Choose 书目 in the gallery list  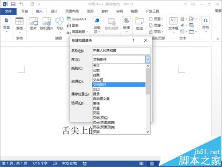pos(119,66)
